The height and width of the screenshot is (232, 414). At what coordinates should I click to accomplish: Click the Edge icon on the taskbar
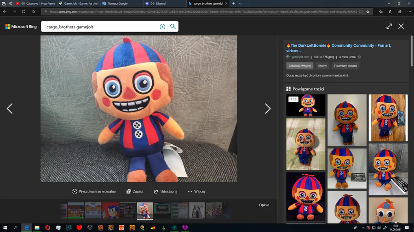[26, 227]
